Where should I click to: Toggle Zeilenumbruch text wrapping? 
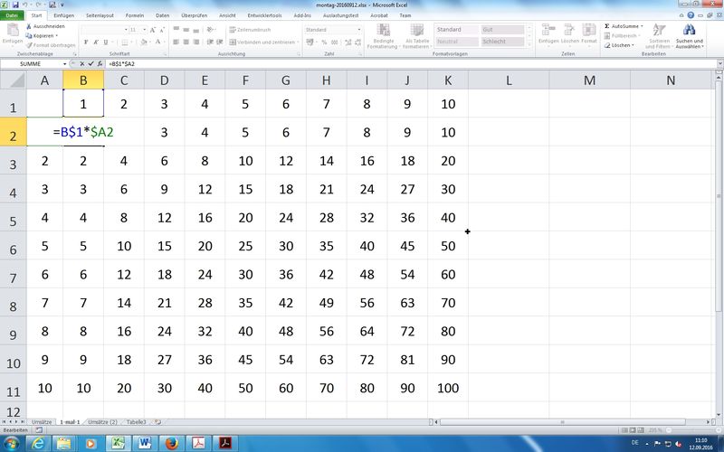tap(250, 30)
